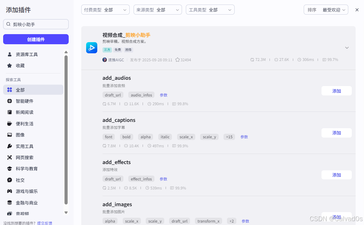This screenshot has width=364, height=225.
Task: Click the 收藏 star icon
Action: click(x=9, y=65)
